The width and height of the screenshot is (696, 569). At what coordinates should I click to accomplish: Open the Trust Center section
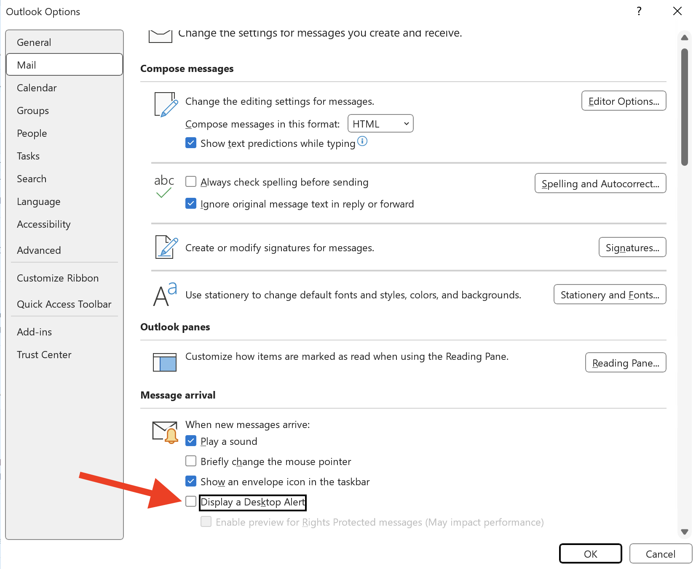tap(44, 354)
